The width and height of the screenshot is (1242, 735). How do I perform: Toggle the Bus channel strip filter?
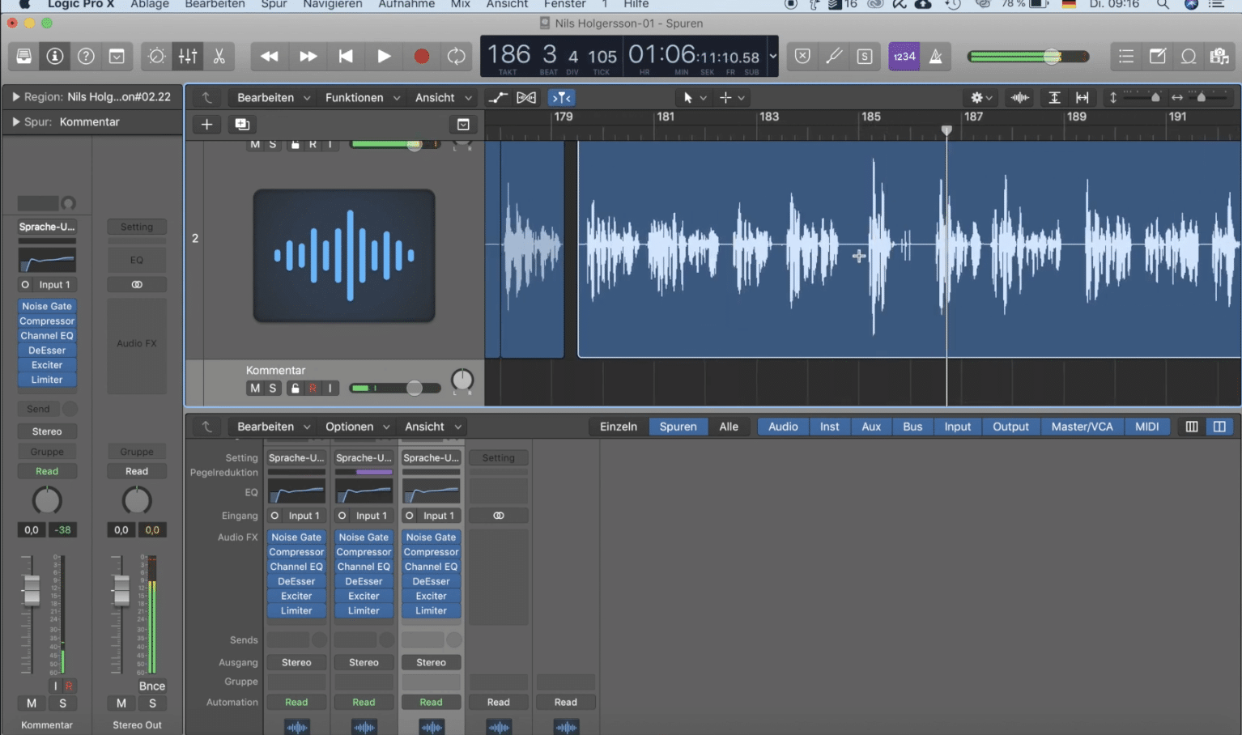(x=912, y=427)
